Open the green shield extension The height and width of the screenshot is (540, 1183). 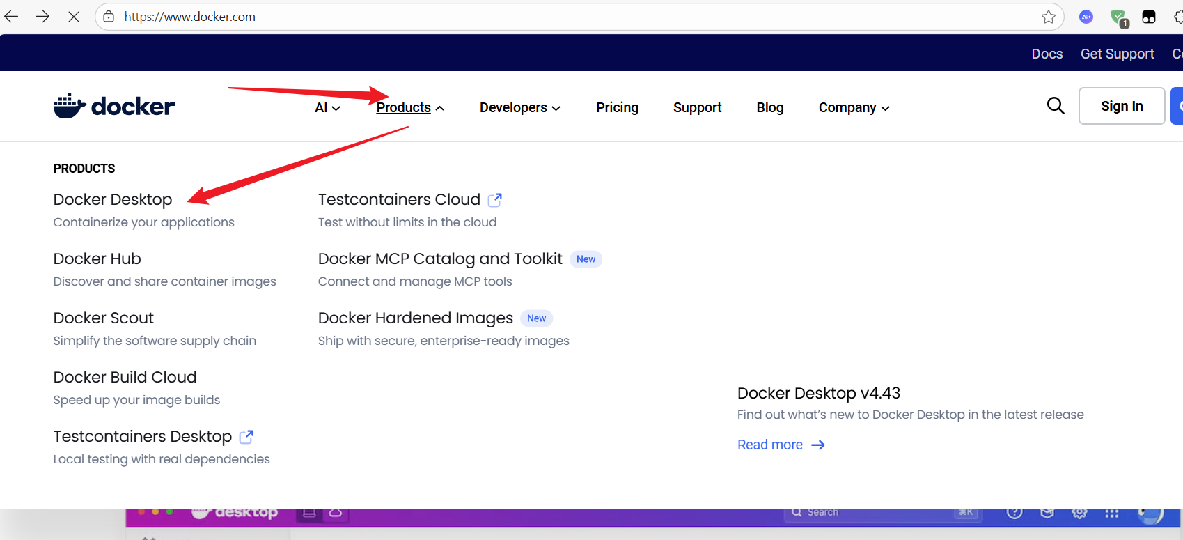pos(1118,17)
